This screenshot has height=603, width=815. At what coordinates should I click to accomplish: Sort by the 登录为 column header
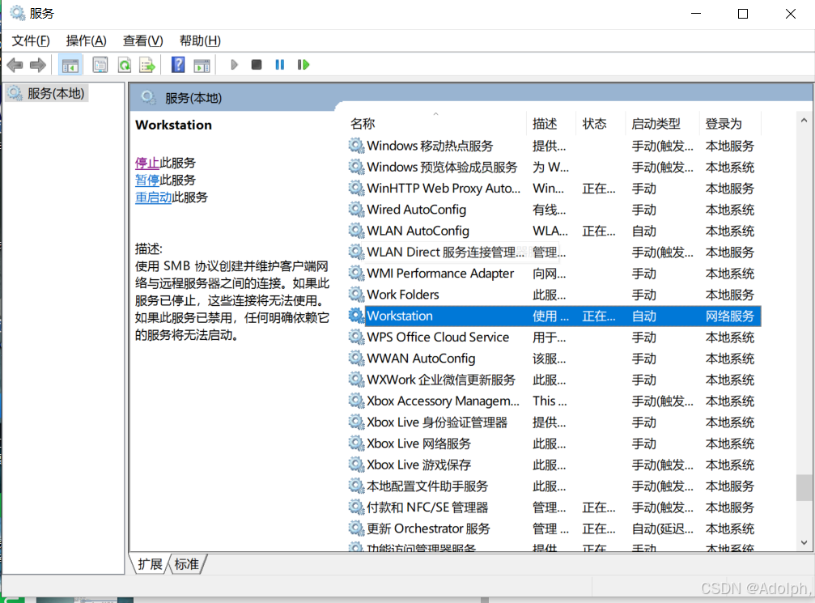click(x=730, y=123)
